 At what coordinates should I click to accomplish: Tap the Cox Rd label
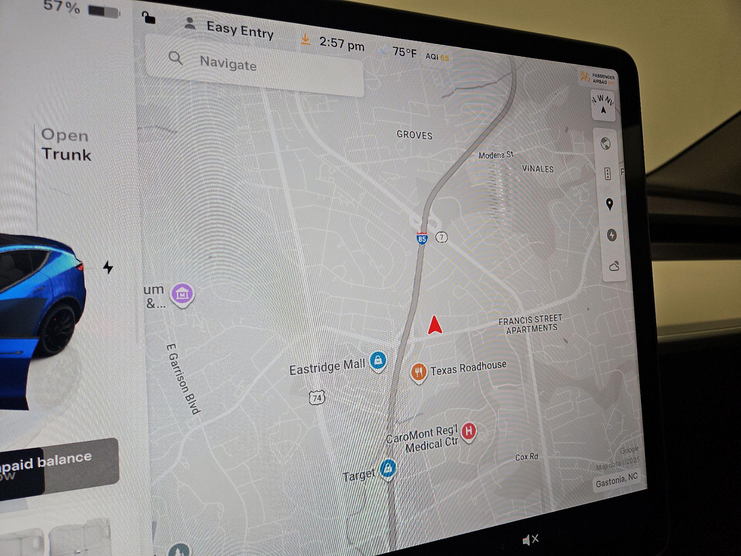tap(526, 457)
